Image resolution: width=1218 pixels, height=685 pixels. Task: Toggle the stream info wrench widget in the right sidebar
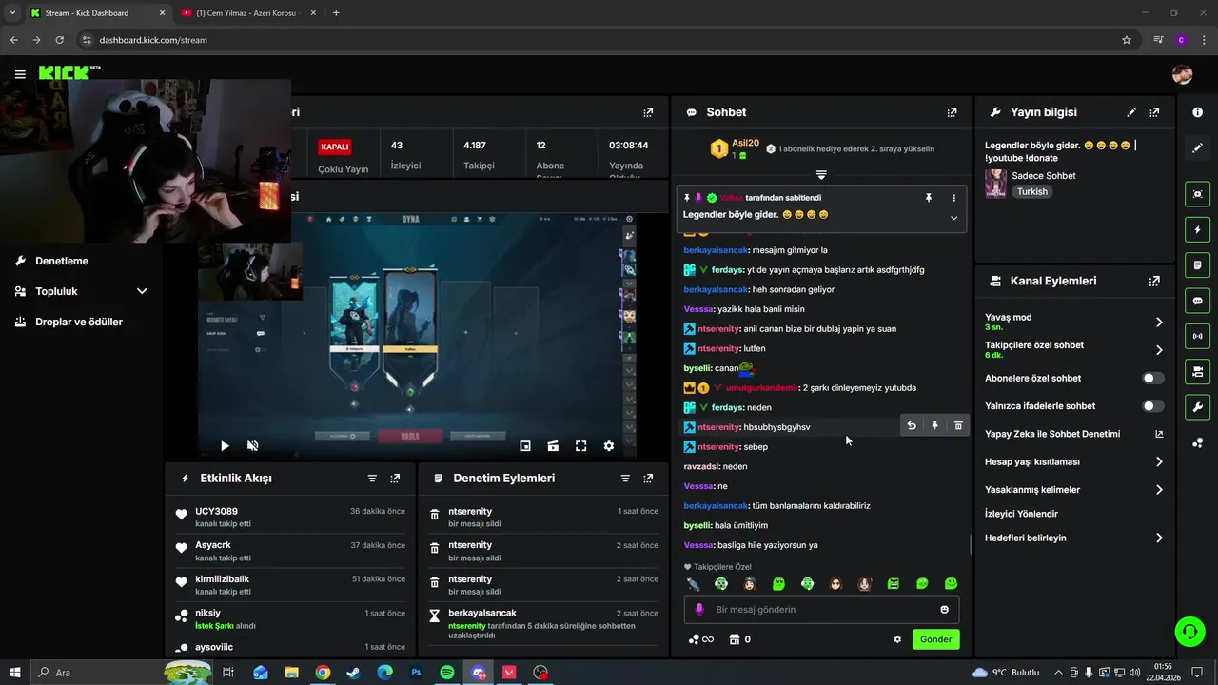(x=1197, y=407)
